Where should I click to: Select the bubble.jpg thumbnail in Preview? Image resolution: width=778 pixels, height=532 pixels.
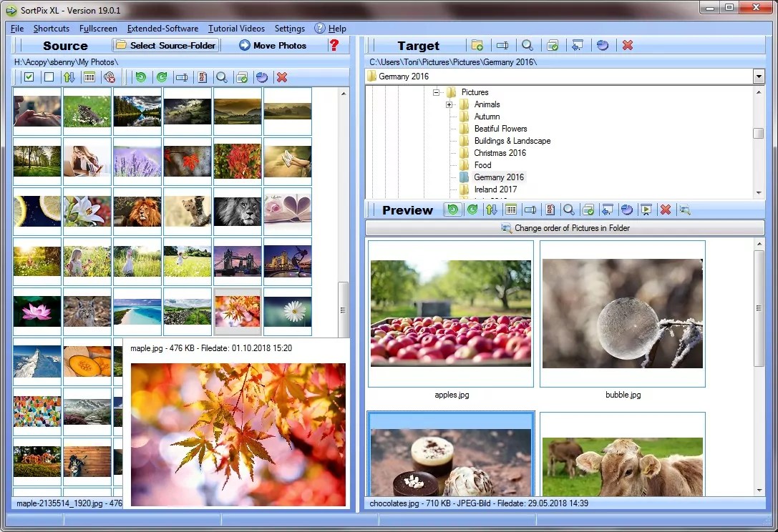pos(622,315)
